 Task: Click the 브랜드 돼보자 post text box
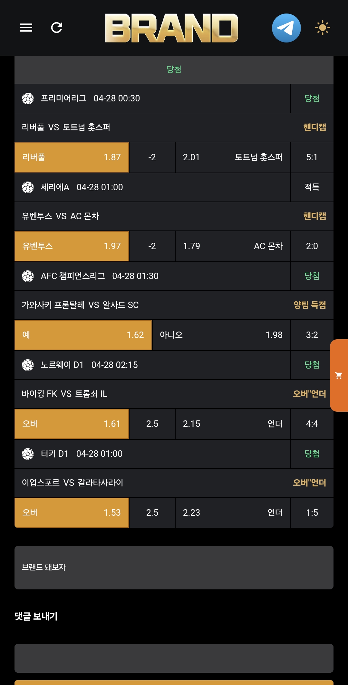pyautogui.click(x=174, y=568)
